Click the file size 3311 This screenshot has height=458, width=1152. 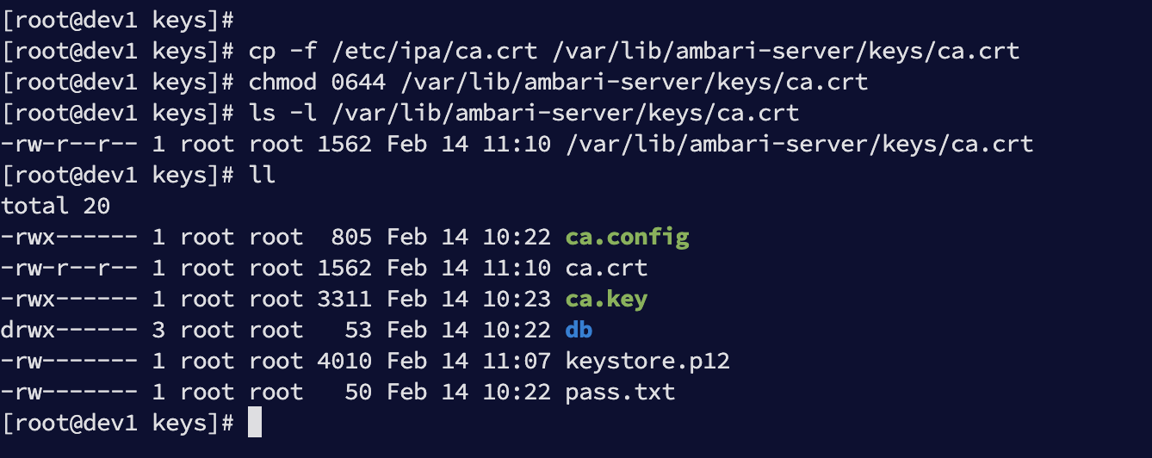tap(344, 299)
